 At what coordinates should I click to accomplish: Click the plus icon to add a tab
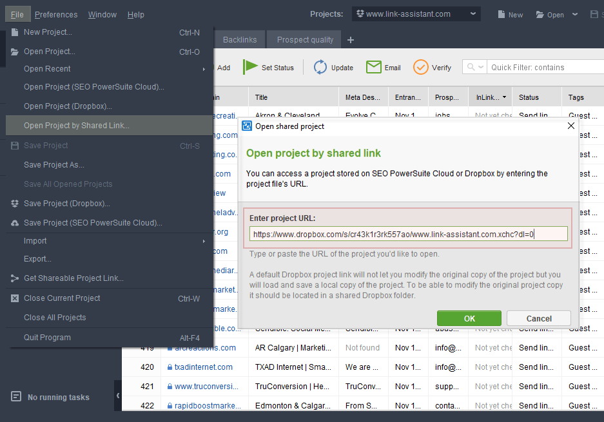[x=350, y=40]
